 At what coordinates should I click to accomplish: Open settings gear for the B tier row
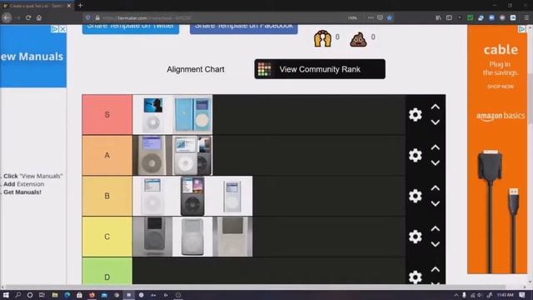point(415,196)
